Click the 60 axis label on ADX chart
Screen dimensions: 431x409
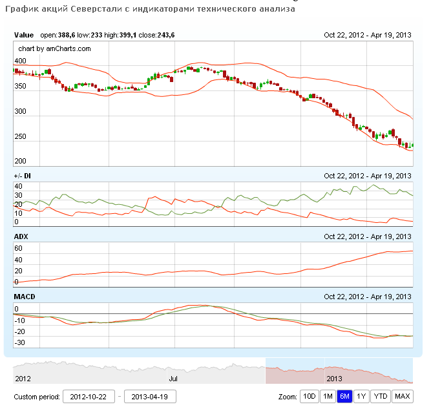[18, 248]
